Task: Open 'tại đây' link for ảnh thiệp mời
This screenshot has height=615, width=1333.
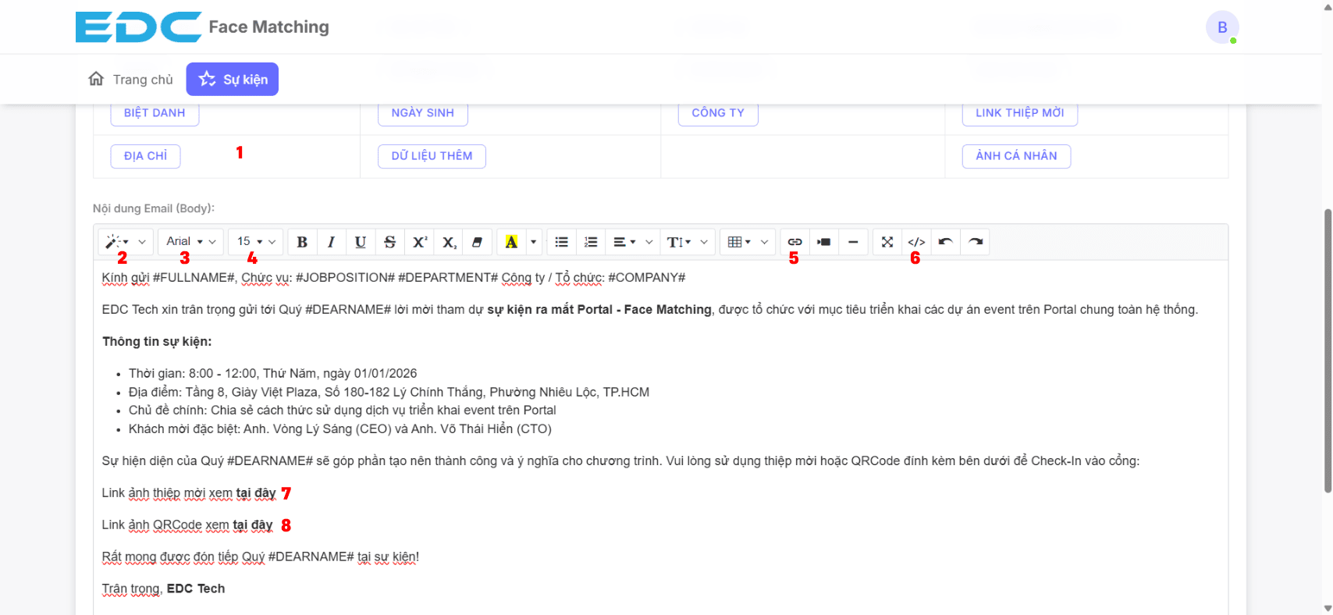Action: coord(256,493)
